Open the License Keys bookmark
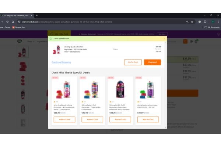221x147 pixels. tap(19, 27)
